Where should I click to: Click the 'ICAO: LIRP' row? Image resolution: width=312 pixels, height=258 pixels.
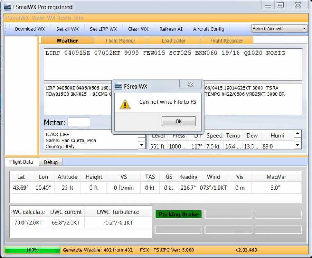57,134
